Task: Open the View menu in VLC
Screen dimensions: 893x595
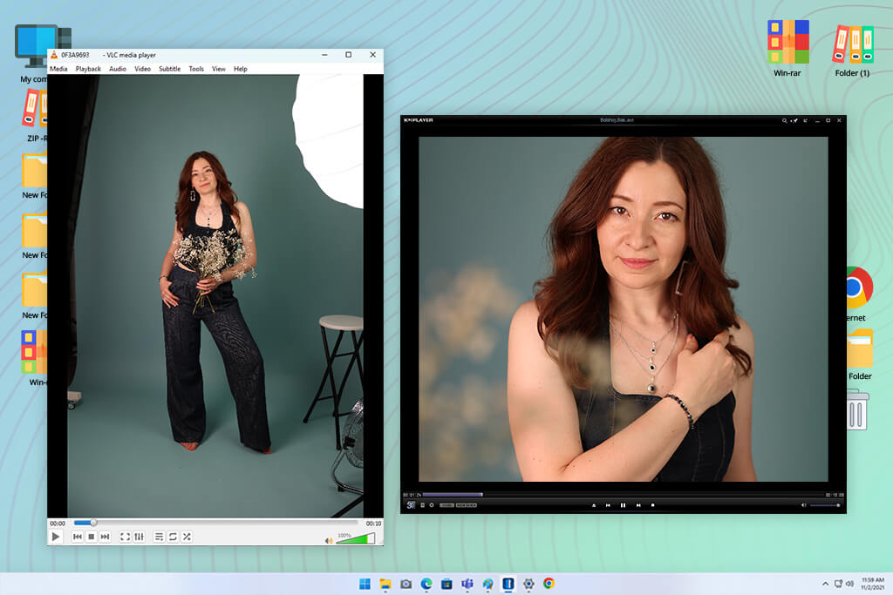Action: click(219, 69)
